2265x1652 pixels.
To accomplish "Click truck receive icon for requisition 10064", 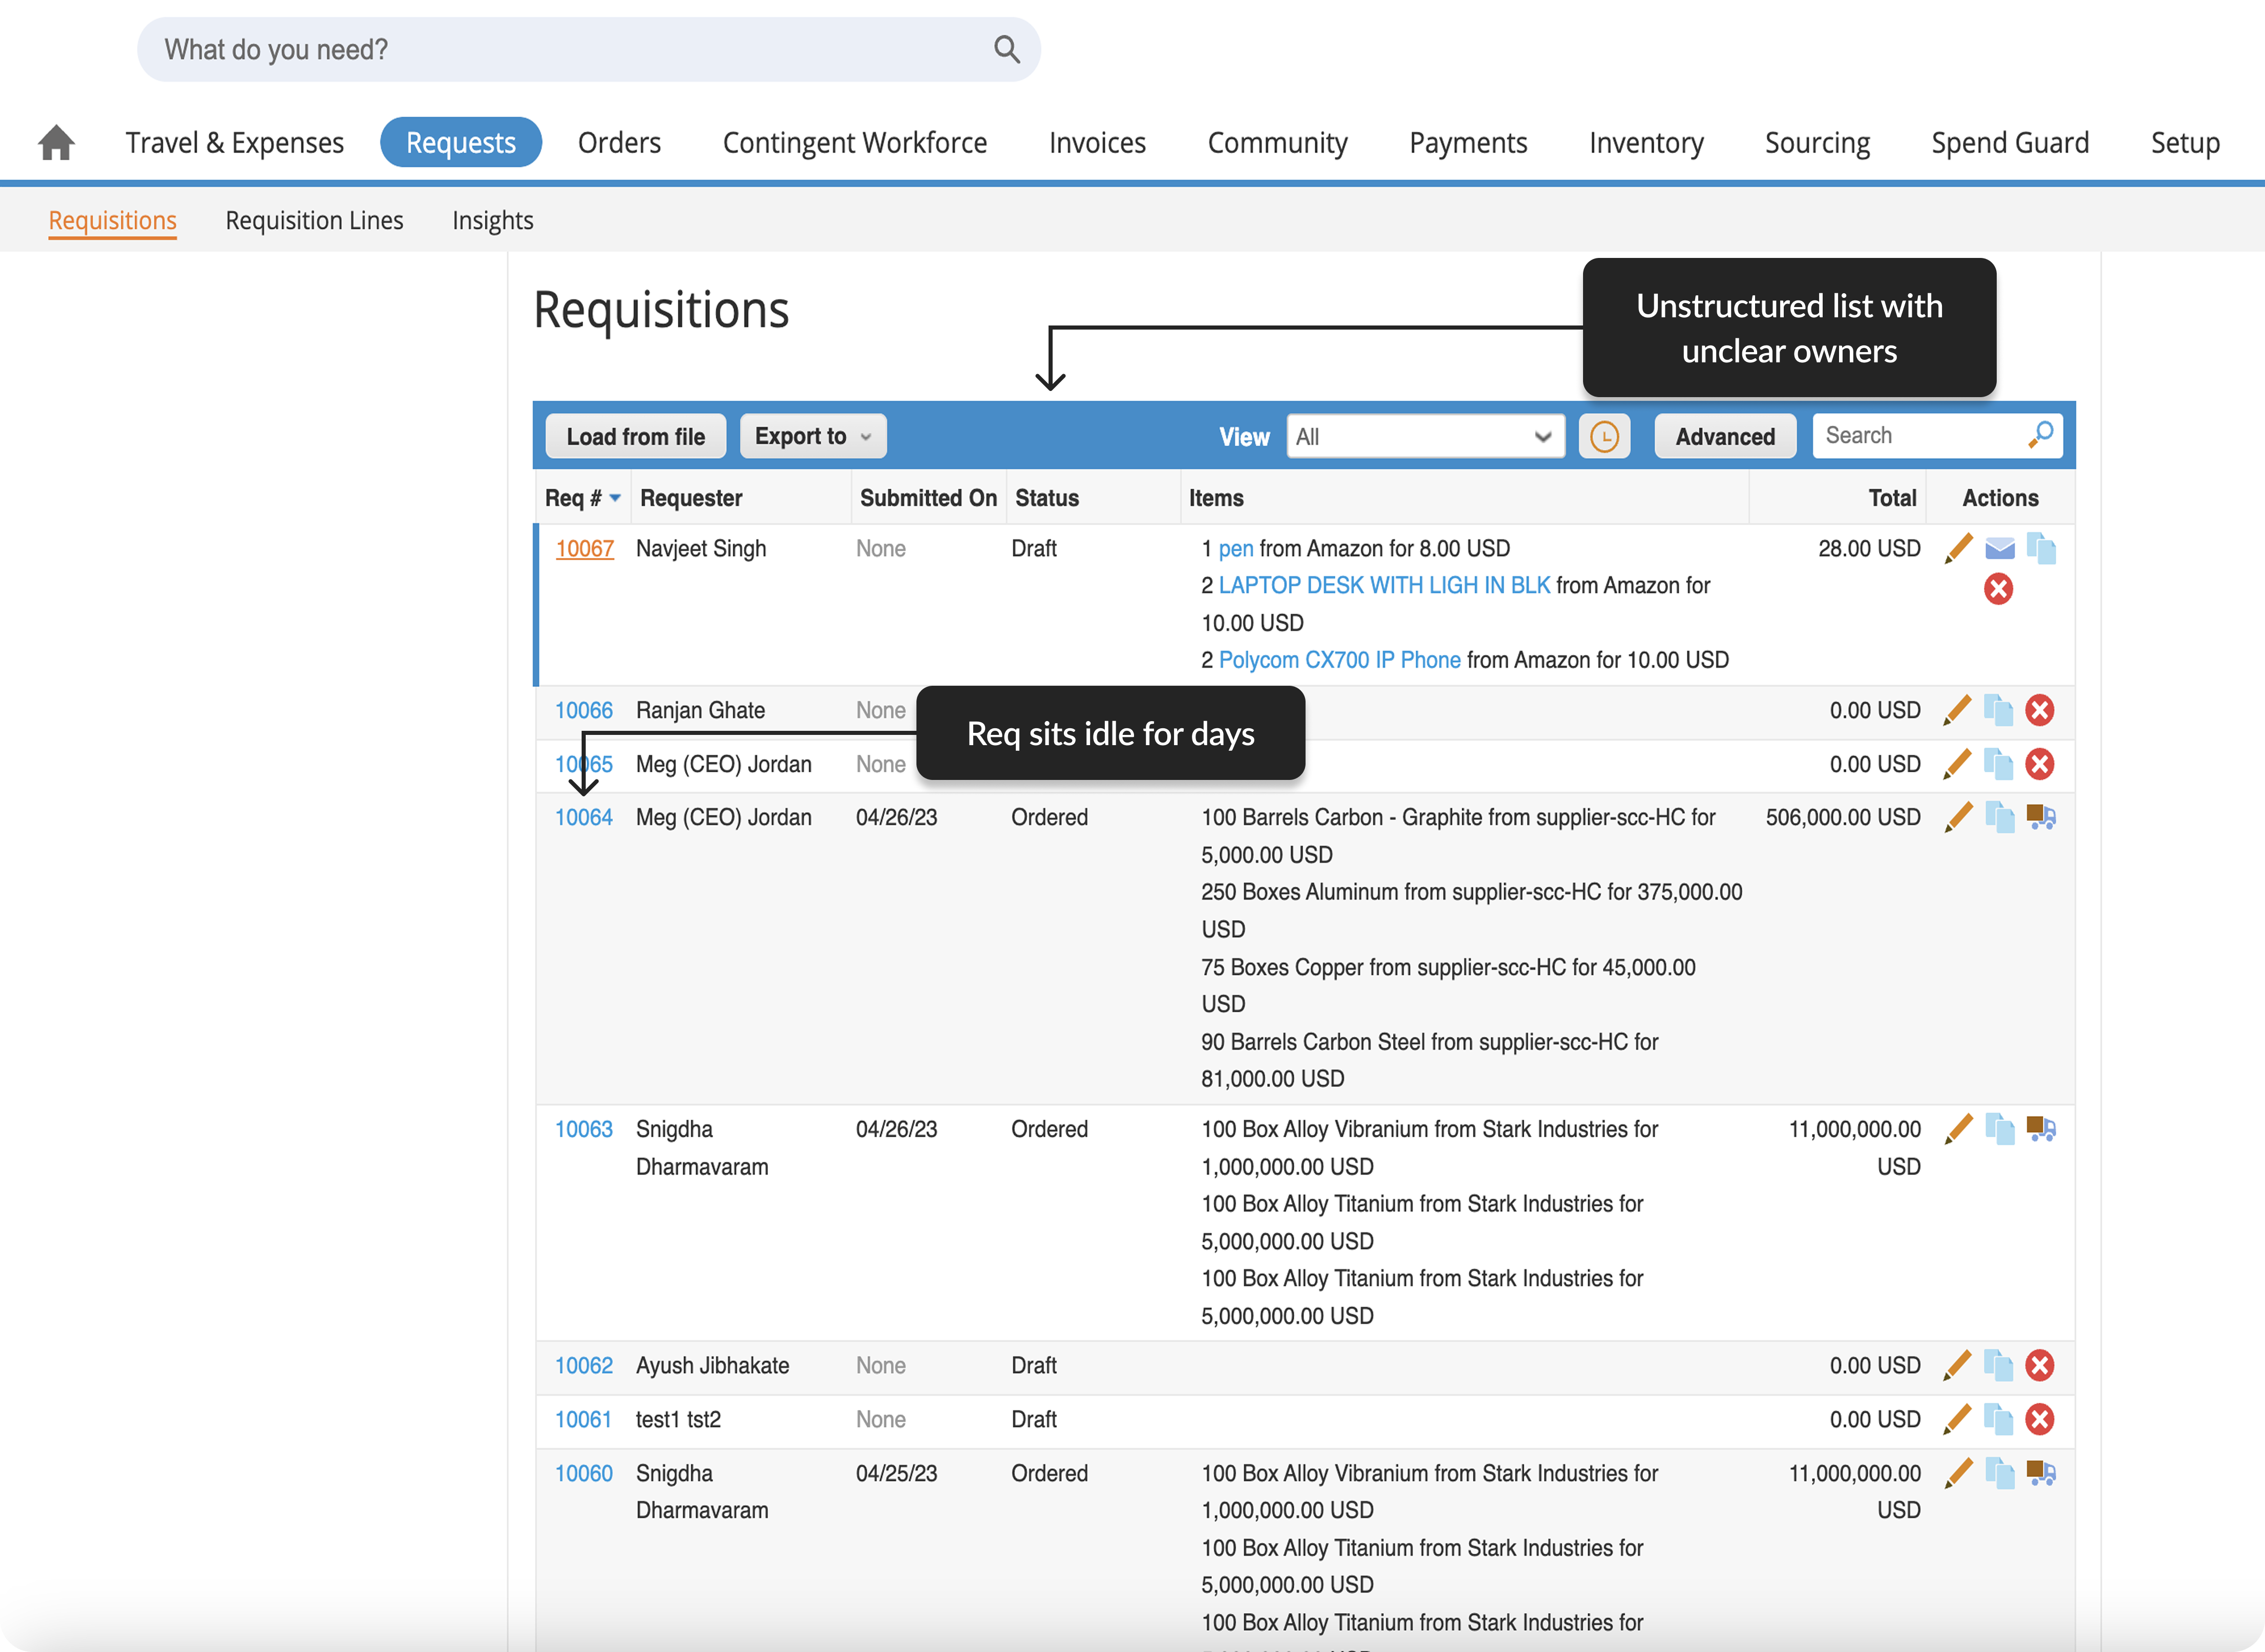I will click(x=2040, y=818).
